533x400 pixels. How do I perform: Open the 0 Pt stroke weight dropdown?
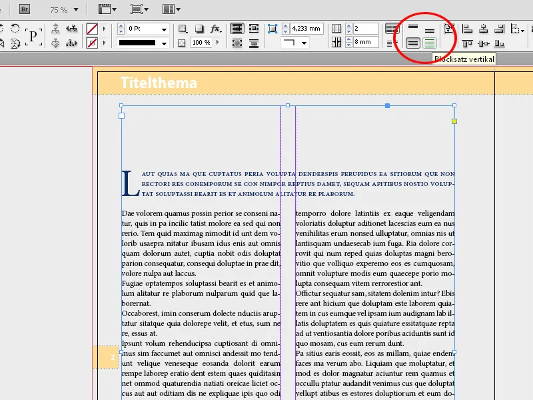pos(164,29)
